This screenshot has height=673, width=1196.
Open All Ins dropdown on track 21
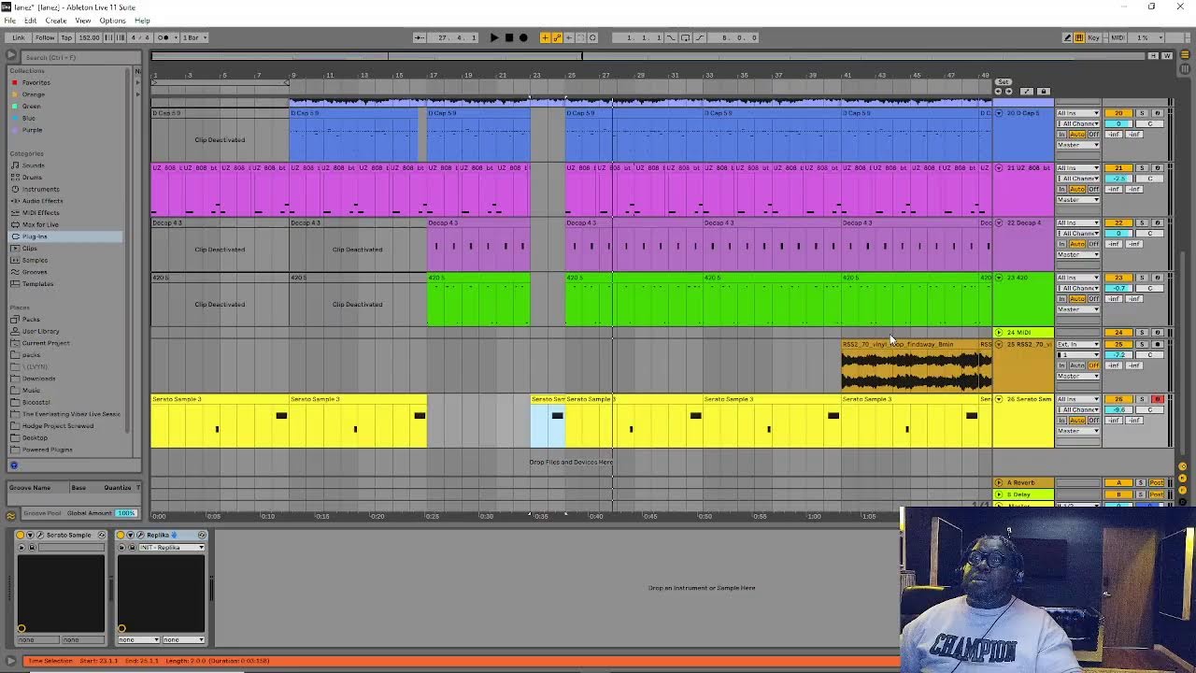[1078, 168]
